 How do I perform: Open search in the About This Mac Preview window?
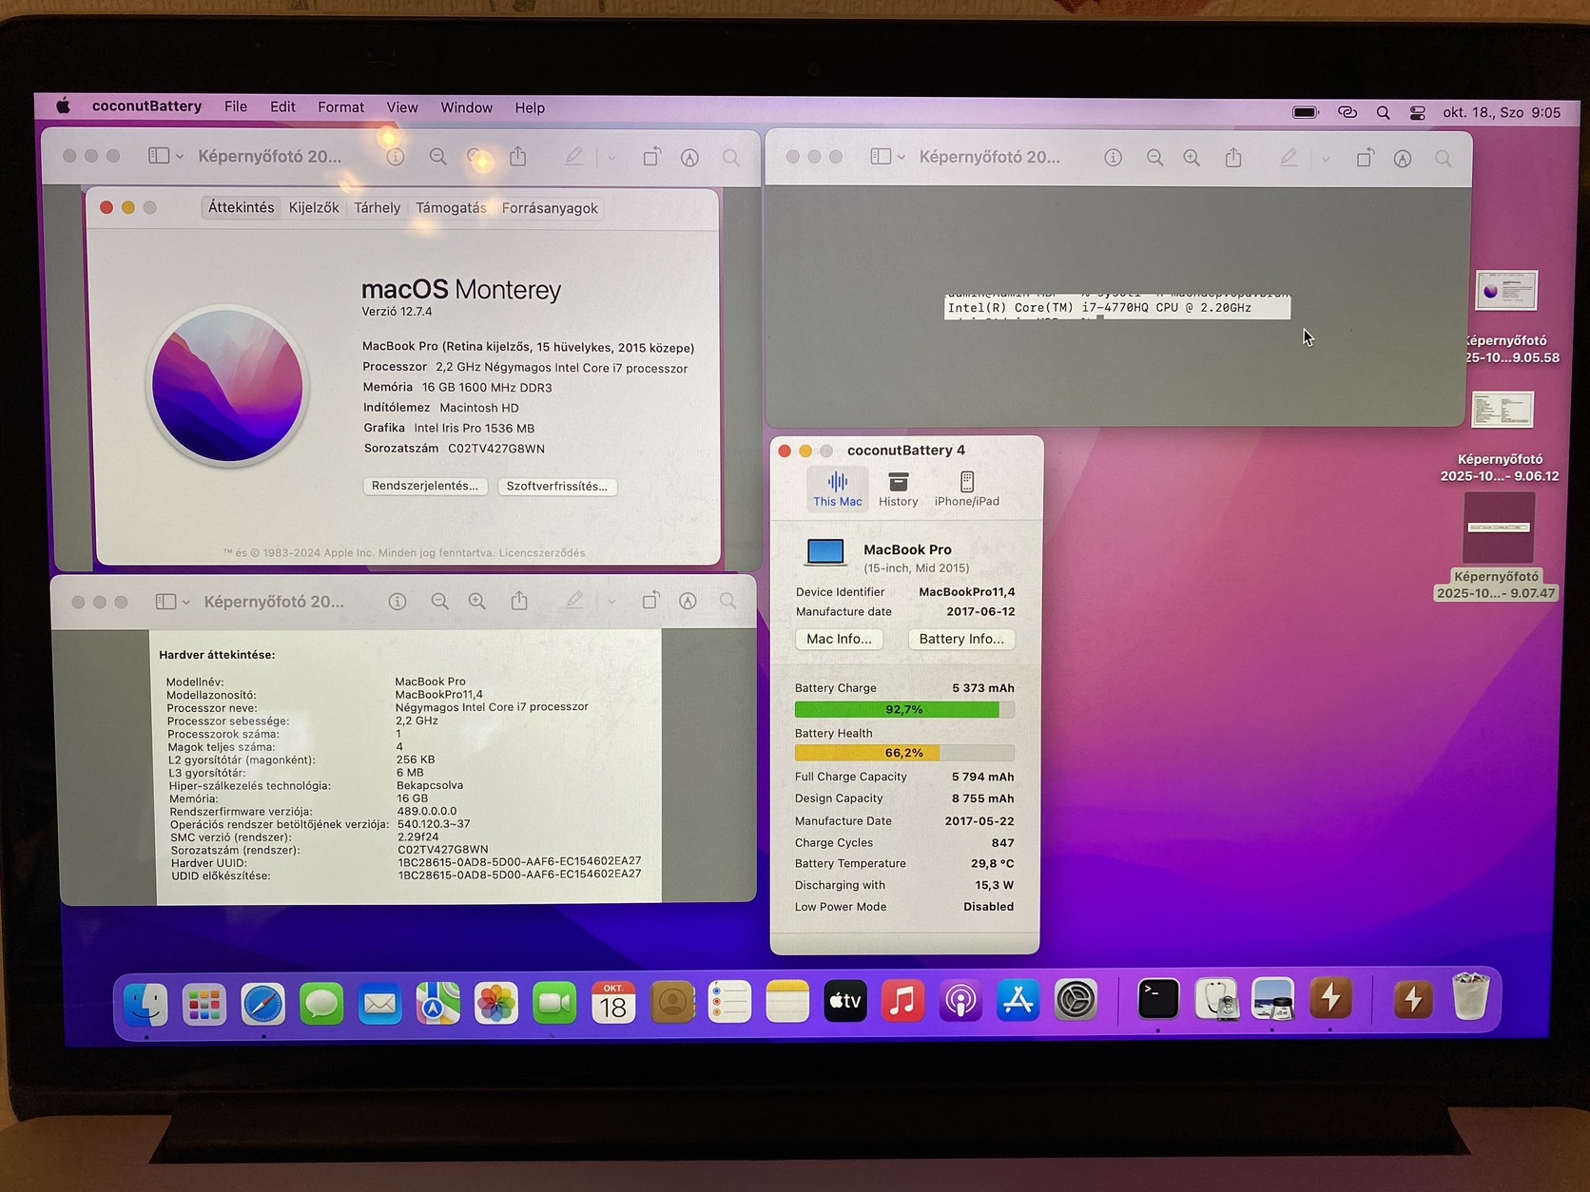click(730, 158)
